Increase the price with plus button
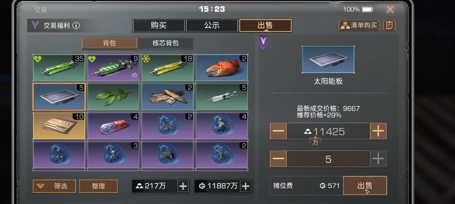 (x=378, y=131)
